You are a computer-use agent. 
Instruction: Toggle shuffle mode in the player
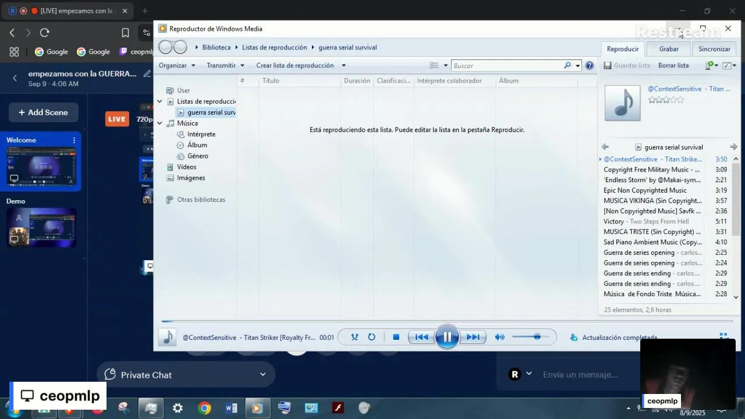(x=354, y=337)
